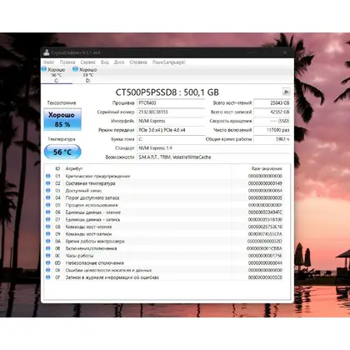Screen dimensions: 350x350
Task: Click the drive title CT500P5PSSD8 : 500,1 GB
Action: [x=167, y=92]
